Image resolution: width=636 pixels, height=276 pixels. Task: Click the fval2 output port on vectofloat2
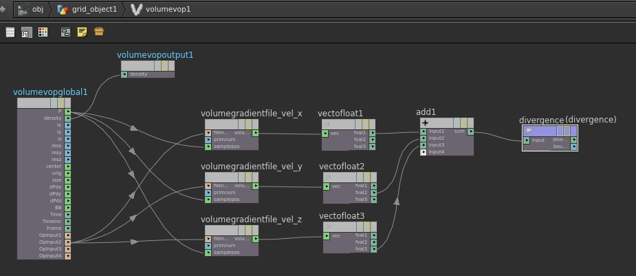373,193
